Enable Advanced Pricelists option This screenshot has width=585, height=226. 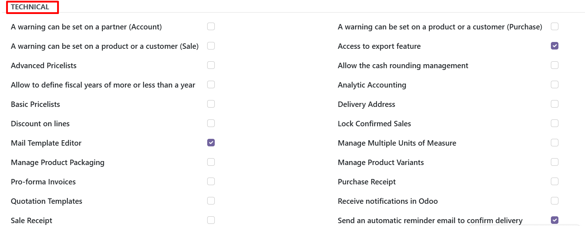click(x=211, y=65)
